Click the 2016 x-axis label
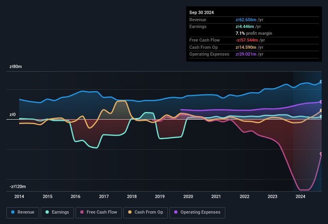Viewport: 328px width, 224px height. pos(76,196)
